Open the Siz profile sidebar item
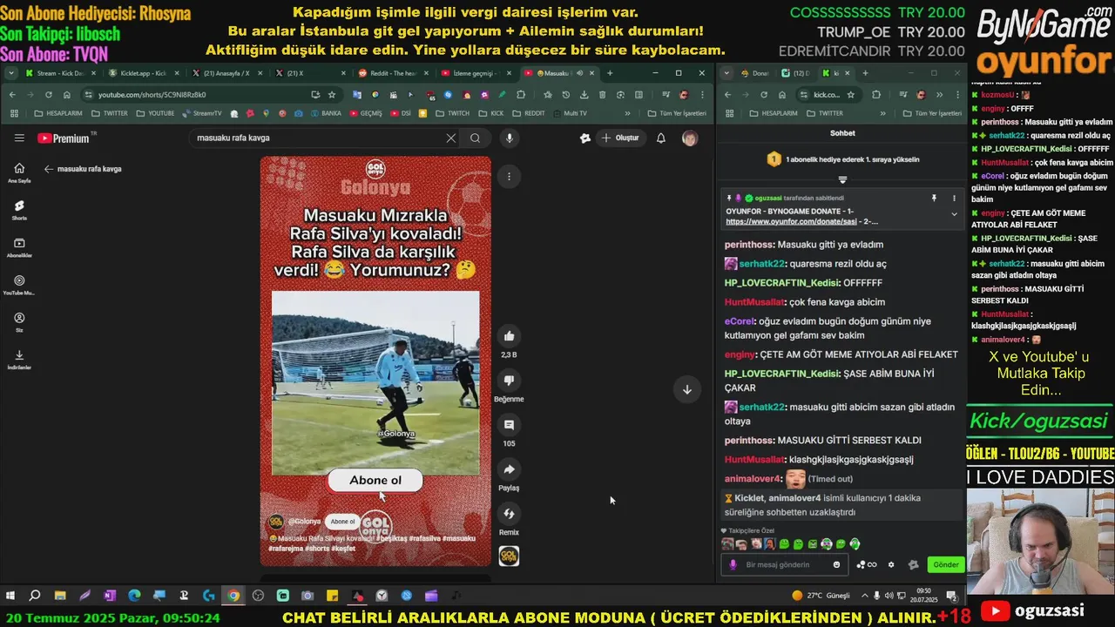The height and width of the screenshot is (627, 1115). point(19,322)
